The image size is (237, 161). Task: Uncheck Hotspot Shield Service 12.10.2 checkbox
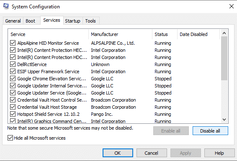13,114
